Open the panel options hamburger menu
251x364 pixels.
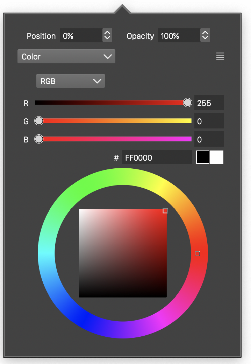pos(220,56)
